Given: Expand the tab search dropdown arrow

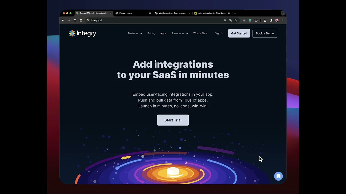Looking at the screenshot, I should pos(283,13).
